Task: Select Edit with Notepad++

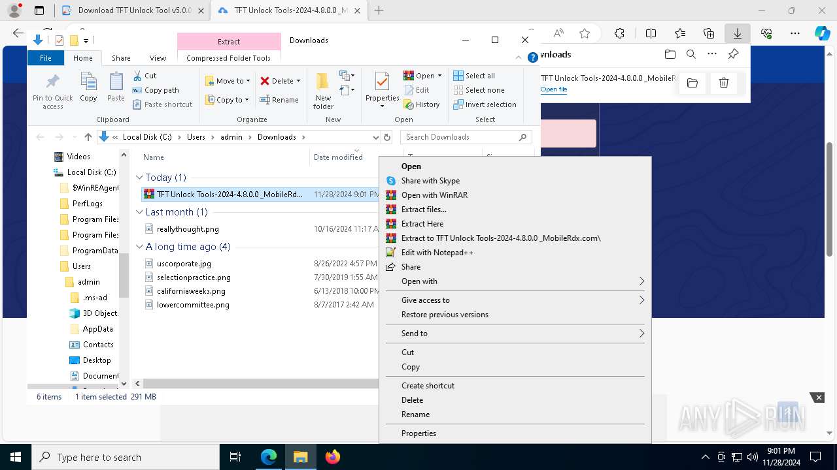Action: [x=515, y=253]
